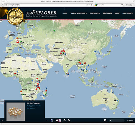Open the browser bookmarks button
The width and height of the screenshot is (135, 125).
point(131,5)
